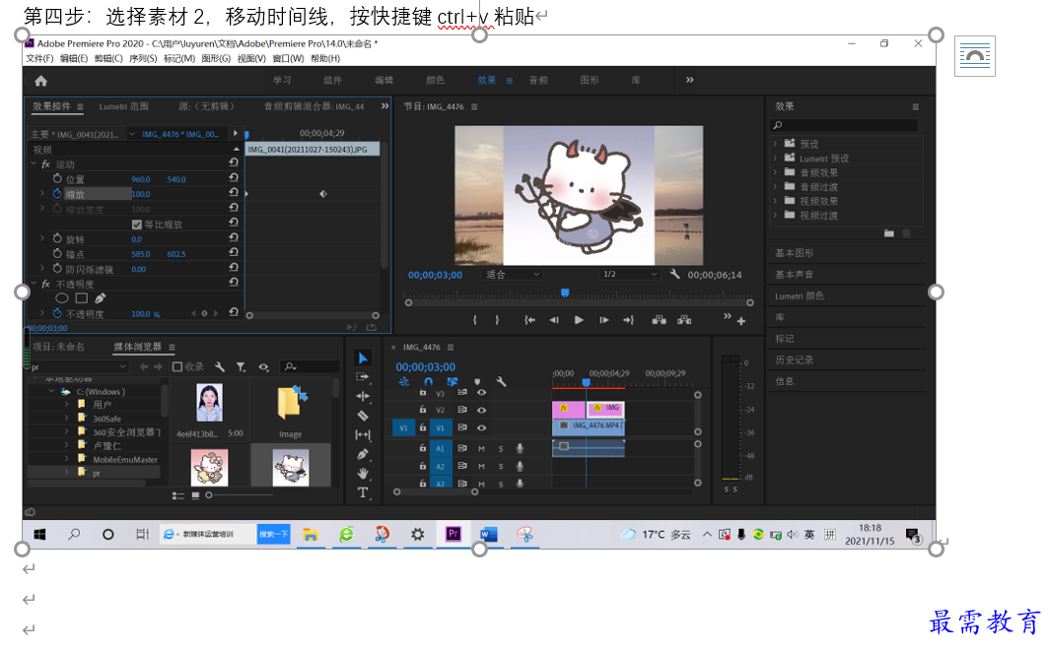Step back one frame in program monitor
The image size is (1049, 653).
tap(554, 320)
